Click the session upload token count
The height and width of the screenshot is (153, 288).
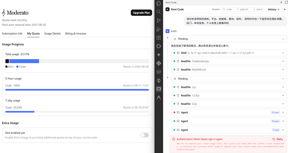(243, 9)
